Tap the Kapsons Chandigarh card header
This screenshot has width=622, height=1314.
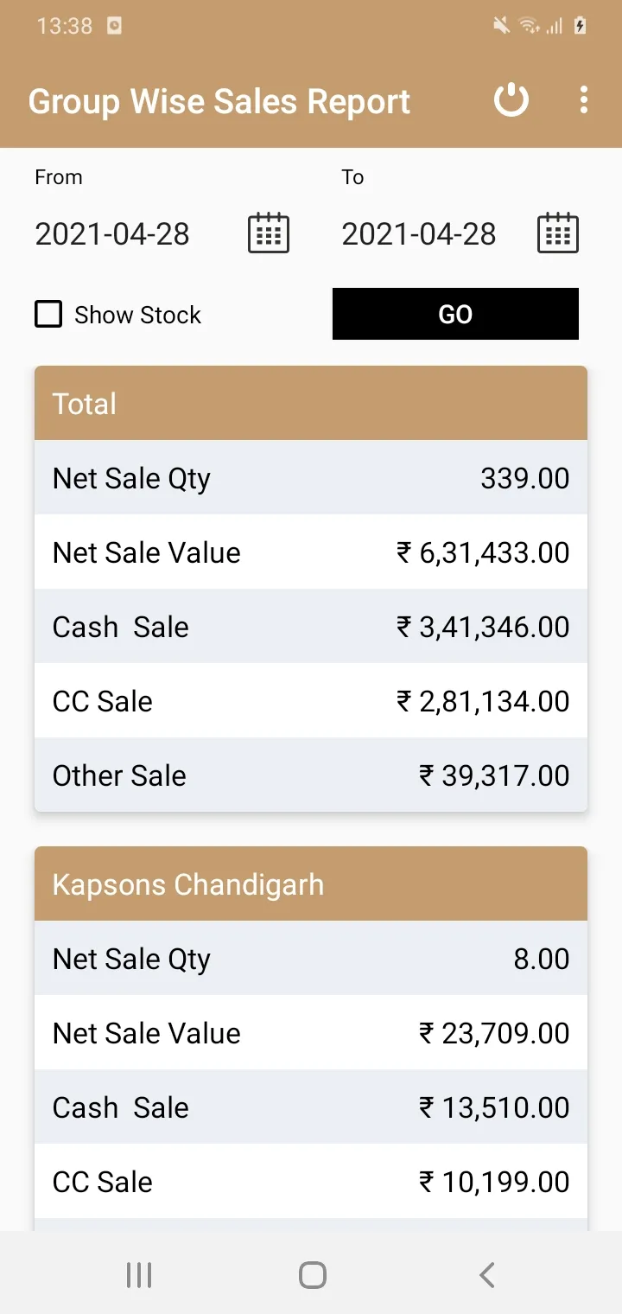pos(311,883)
